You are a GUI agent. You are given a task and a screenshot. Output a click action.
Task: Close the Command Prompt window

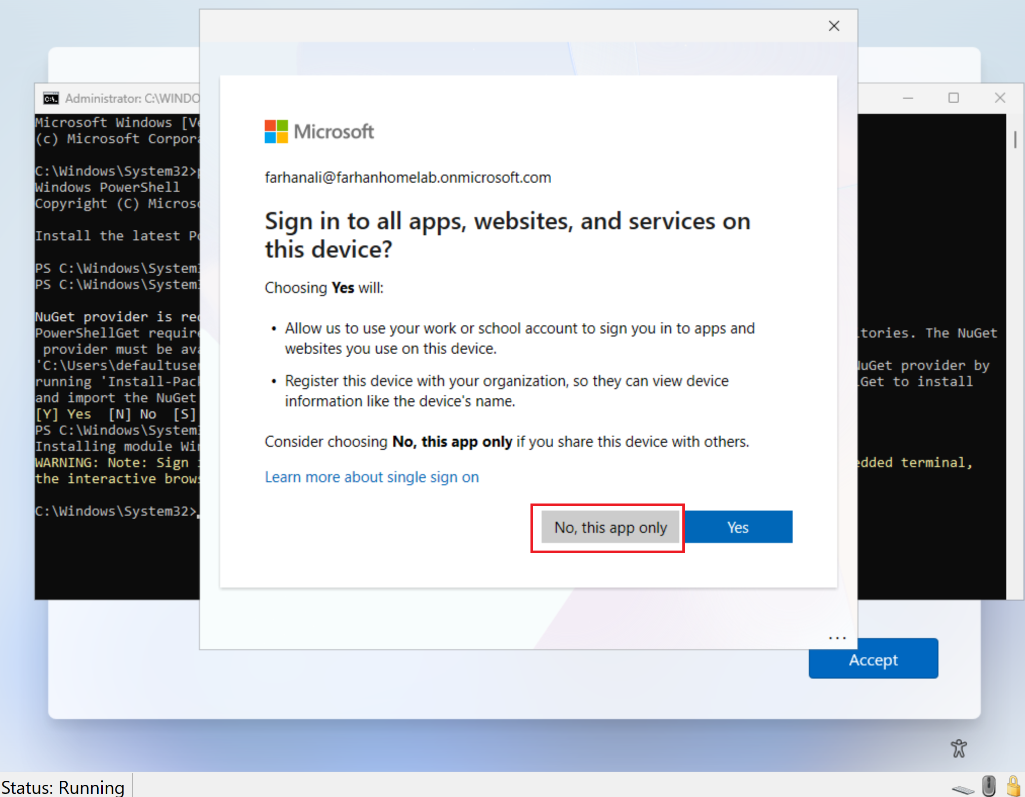1000,98
